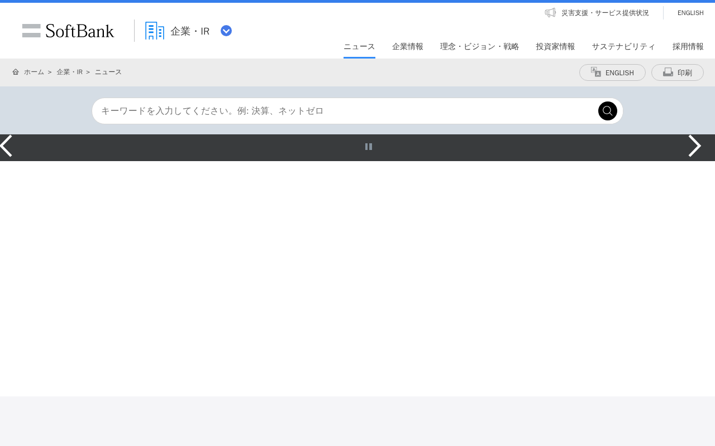Open the サステナビリティ menu
This screenshot has width=715, height=446.
624,47
